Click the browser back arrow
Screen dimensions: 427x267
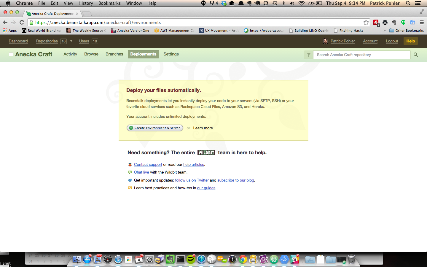[5, 22]
